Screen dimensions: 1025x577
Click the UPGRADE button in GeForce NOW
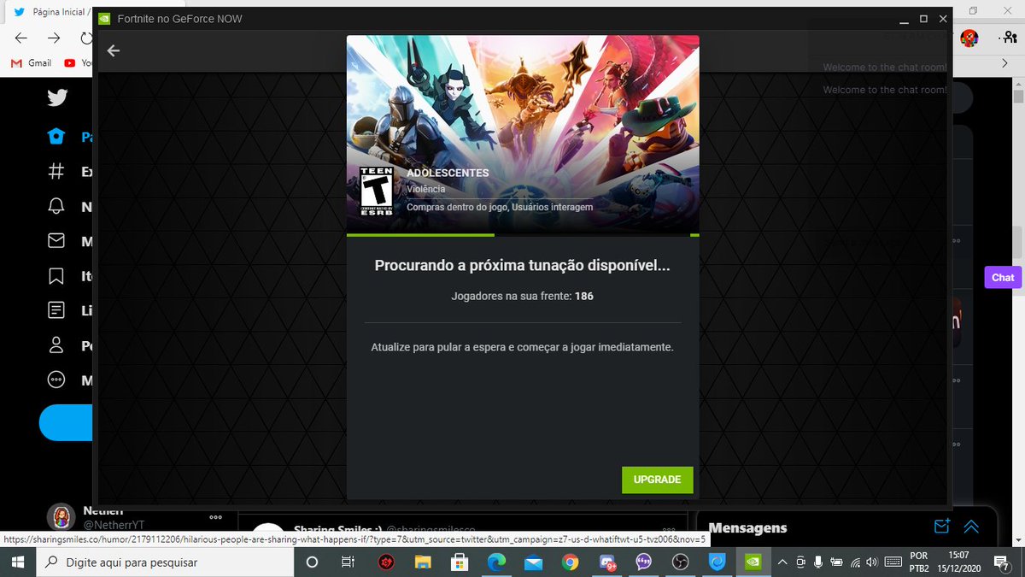(x=657, y=480)
